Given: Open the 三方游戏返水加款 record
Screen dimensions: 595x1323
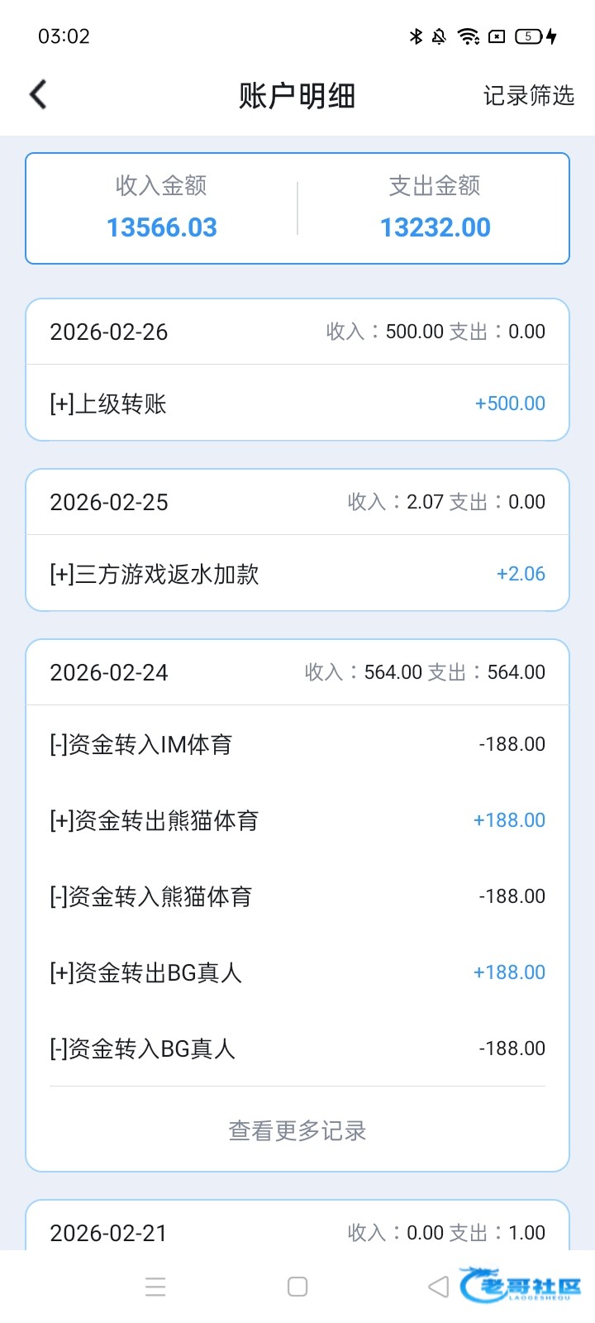Looking at the screenshot, I should [x=297, y=574].
